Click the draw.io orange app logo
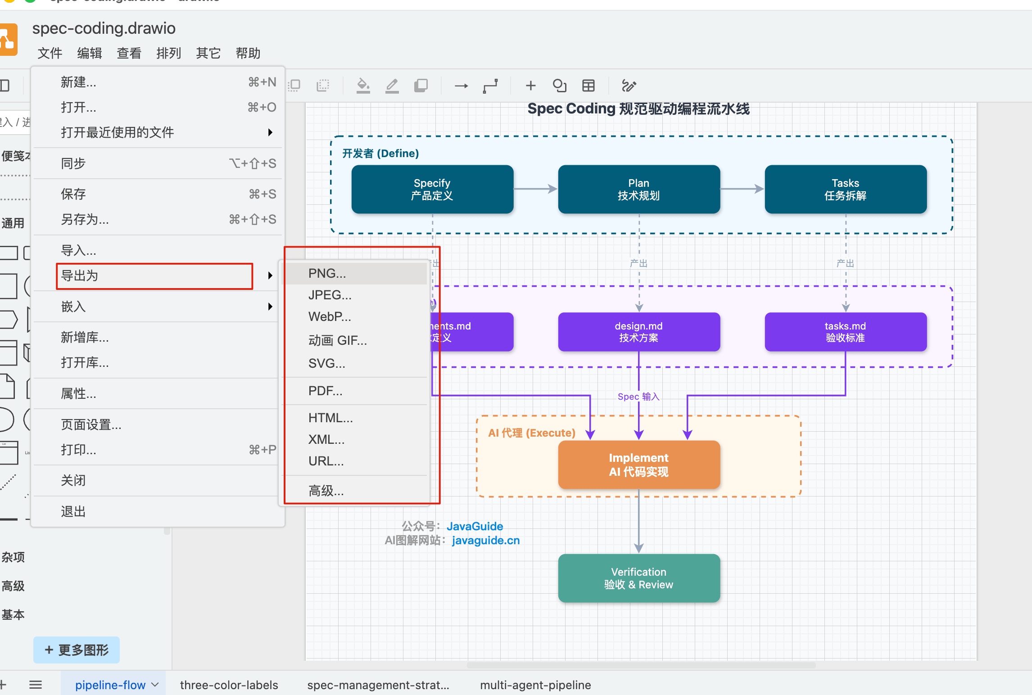This screenshot has height=695, width=1032. [8, 40]
